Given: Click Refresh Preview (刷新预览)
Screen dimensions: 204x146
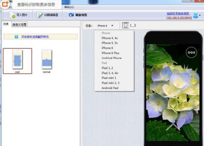Looking at the screenshot, I should click(x=78, y=15).
